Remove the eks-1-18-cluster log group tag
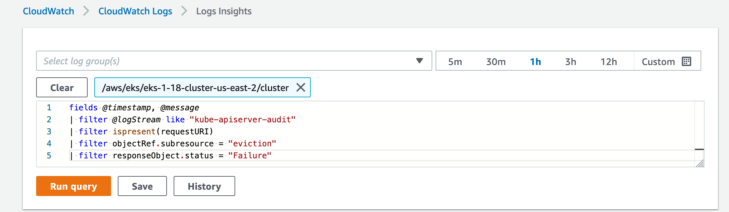The image size is (729, 212). (x=301, y=88)
